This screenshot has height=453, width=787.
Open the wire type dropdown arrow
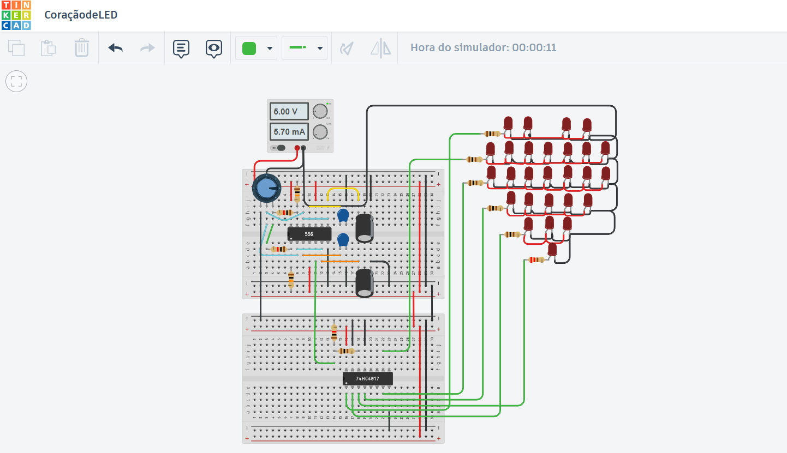pos(320,48)
